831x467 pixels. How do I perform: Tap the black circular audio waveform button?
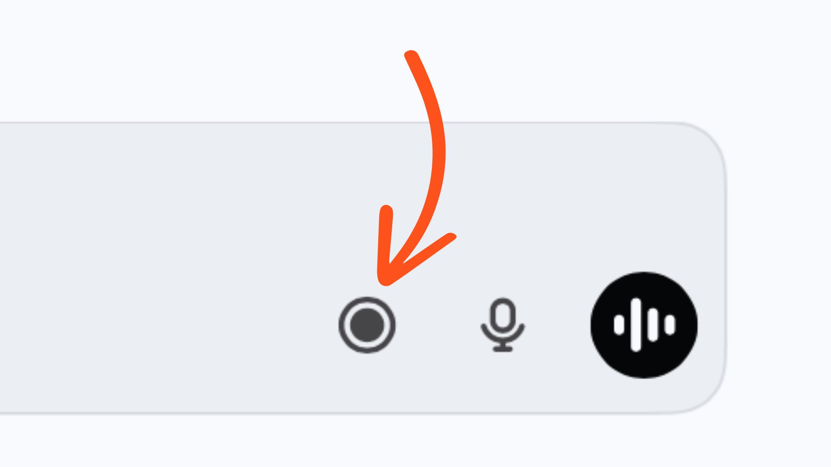[x=644, y=325]
